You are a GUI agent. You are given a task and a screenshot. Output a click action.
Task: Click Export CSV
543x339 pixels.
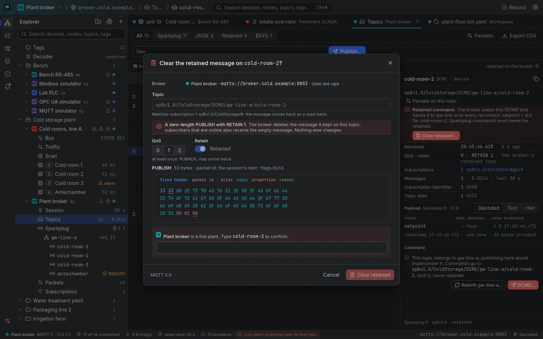click(519, 36)
